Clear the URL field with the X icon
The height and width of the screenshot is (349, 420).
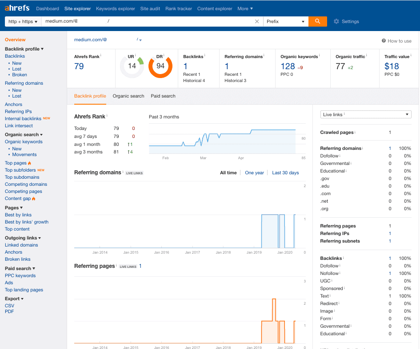(x=257, y=21)
